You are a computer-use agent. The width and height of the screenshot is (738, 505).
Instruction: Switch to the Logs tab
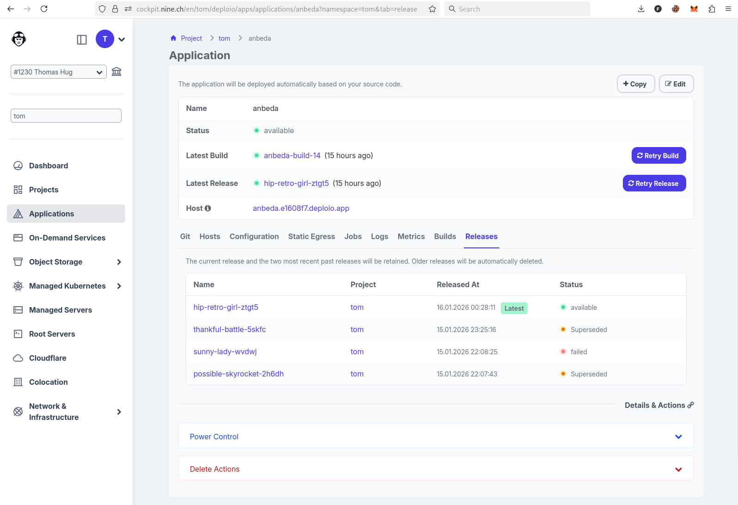coord(379,236)
